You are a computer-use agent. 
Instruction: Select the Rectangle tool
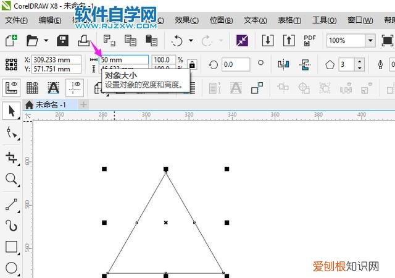[11, 246]
